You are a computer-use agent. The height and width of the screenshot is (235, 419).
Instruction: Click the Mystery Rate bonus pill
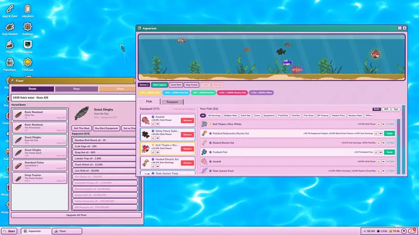(232, 93)
